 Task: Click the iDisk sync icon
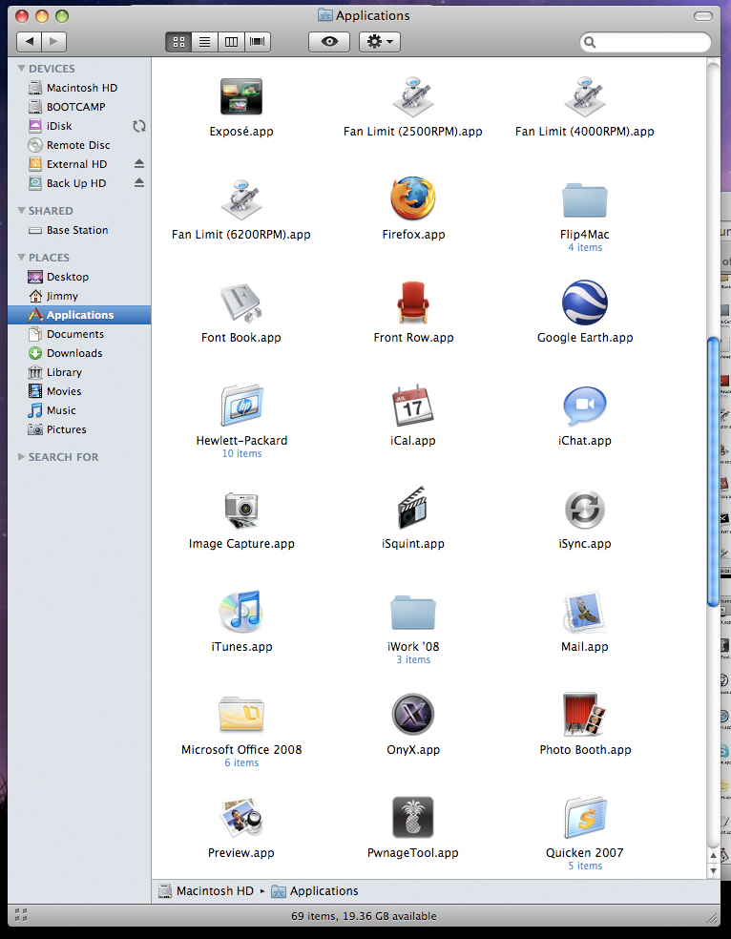139,126
